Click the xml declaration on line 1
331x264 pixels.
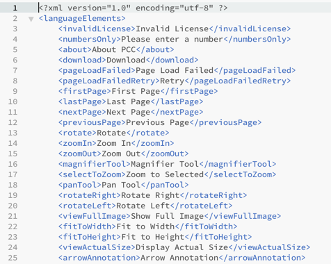[134, 8]
